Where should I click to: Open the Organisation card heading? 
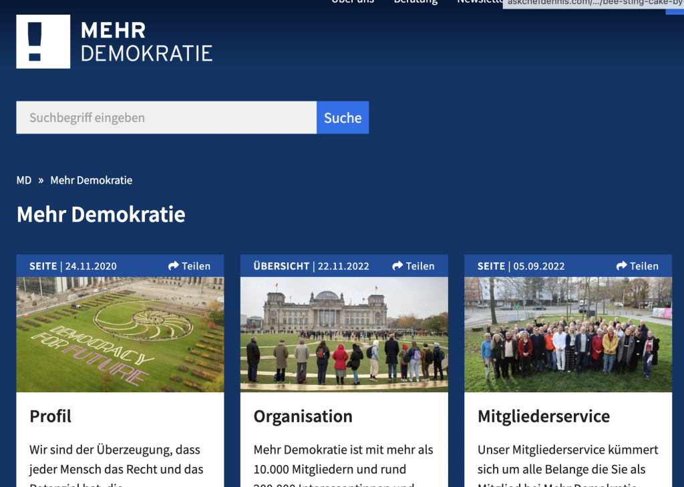(303, 416)
